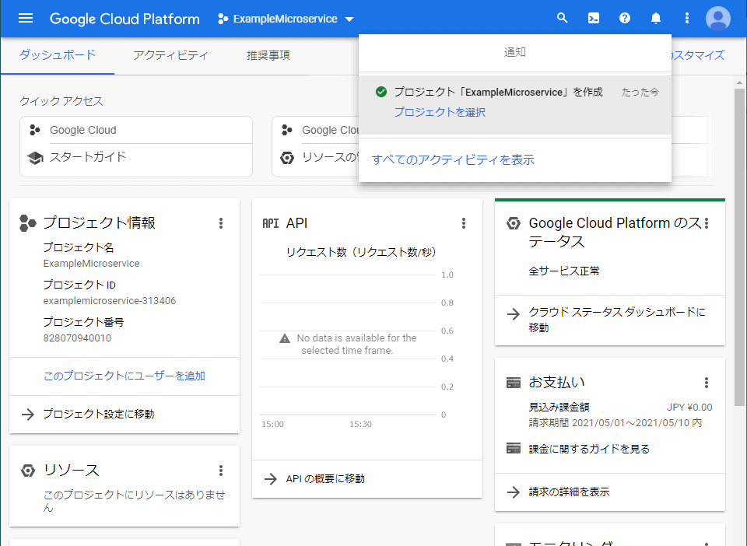Viewport: 747px width, 546px height.
Task: Open the スタートガイド quick access item
Action: pos(136,157)
